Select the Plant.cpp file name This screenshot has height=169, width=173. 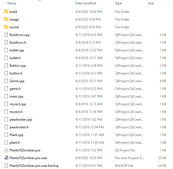16,135
